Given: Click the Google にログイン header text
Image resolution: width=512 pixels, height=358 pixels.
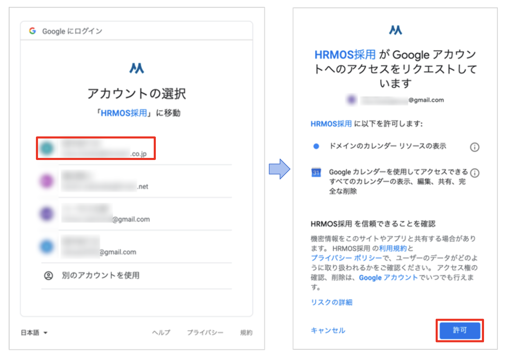Looking at the screenshot, I should (x=72, y=31).
